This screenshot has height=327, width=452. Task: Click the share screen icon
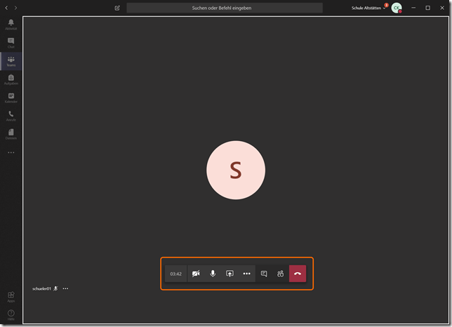tap(230, 274)
